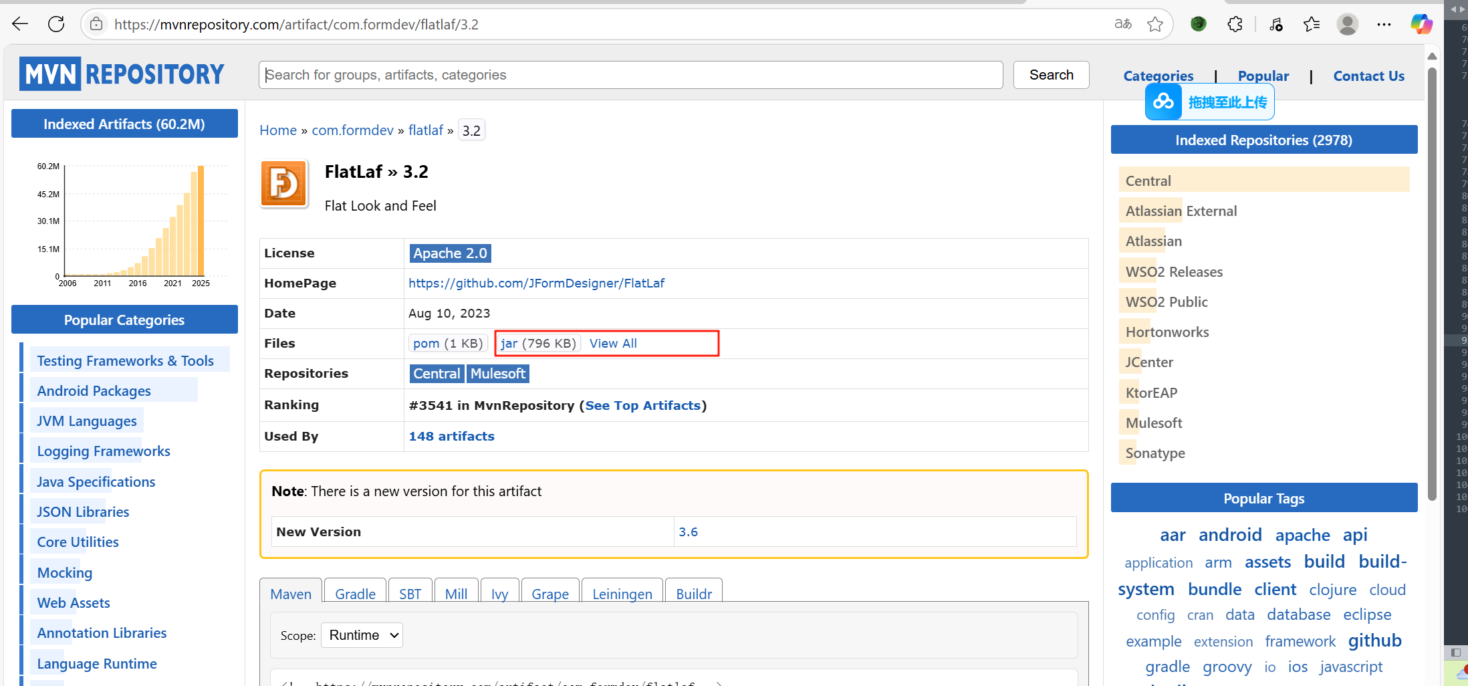Open the green extension icon
The image size is (1468, 686).
click(x=1199, y=25)
